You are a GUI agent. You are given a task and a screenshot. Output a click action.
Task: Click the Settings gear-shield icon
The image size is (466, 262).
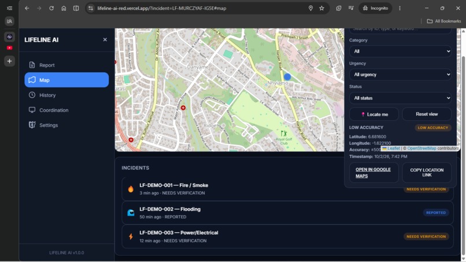[x=32, y=125]
